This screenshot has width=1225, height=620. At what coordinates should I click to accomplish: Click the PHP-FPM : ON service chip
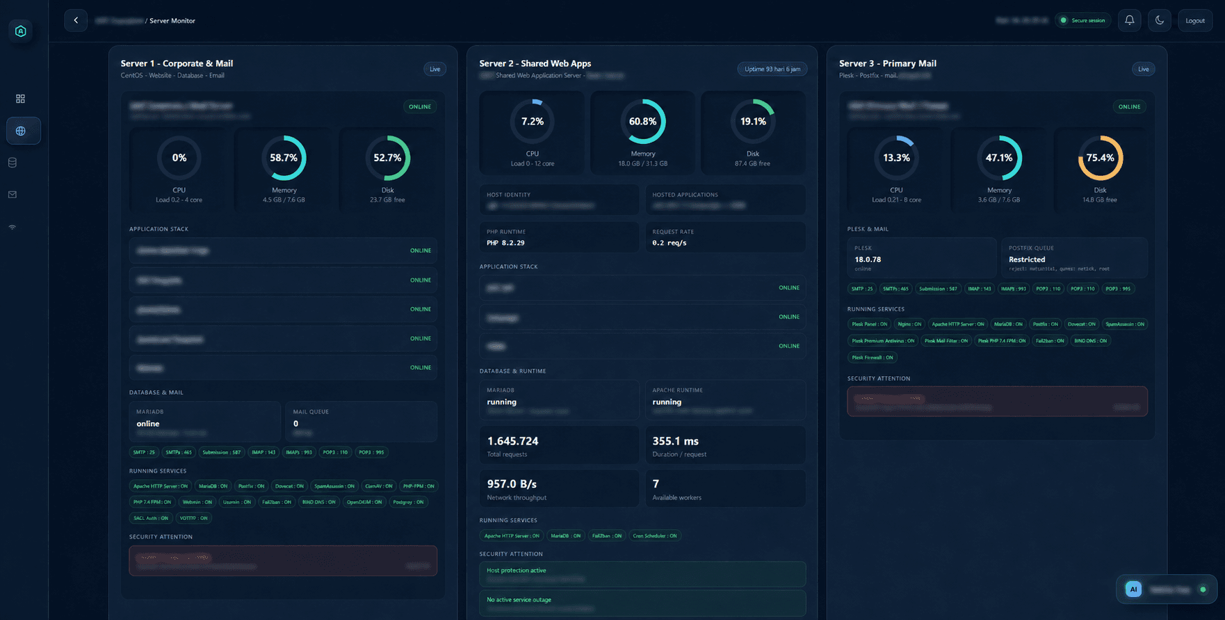419,486
